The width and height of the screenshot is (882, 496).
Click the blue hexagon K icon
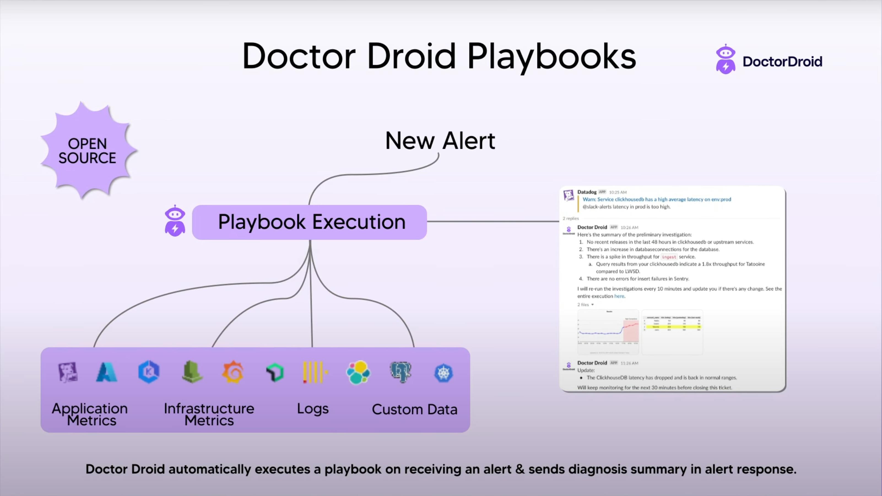pyautogui.click(x=148, y=372)
